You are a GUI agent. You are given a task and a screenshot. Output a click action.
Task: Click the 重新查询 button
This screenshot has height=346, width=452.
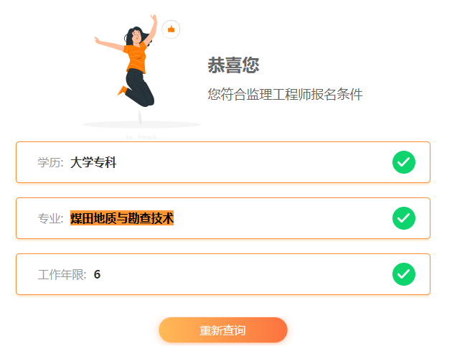click(x=223, y=330)
